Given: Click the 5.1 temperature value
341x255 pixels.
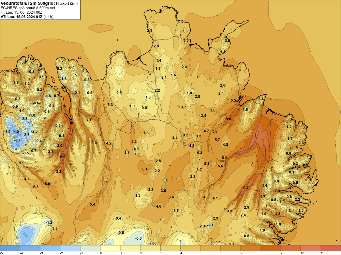Looking at the screenshot, I should pyautogui.click(x=207, y=164).
